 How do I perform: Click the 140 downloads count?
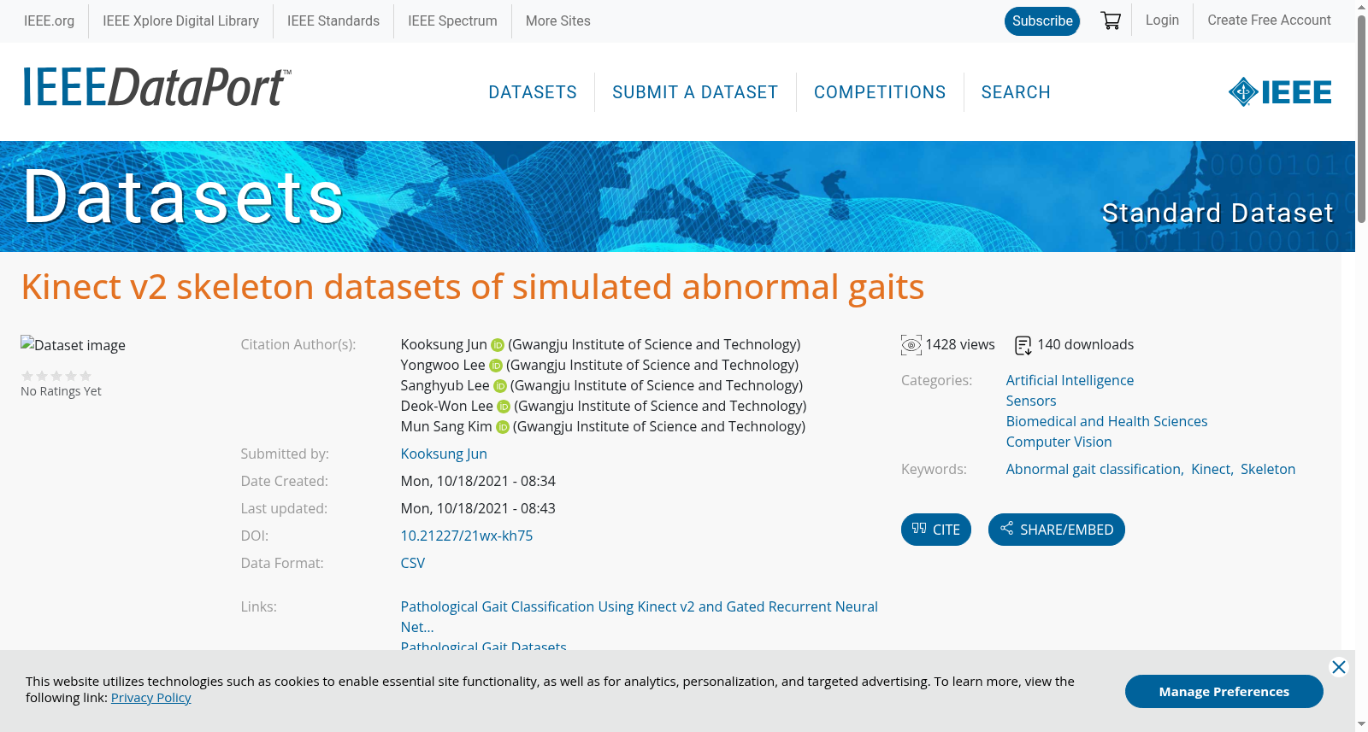1086,345
